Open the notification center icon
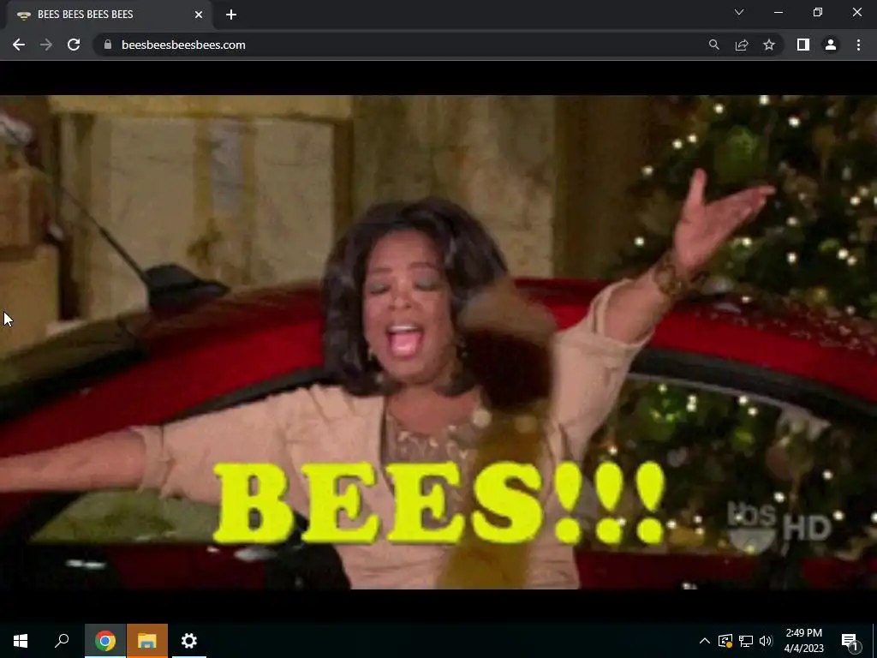 coord(850,641)
